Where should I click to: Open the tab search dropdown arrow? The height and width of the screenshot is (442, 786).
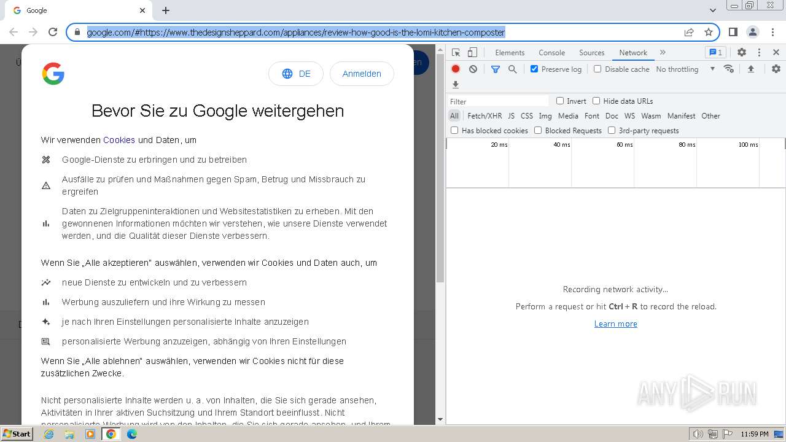click(x=713, y=10)
